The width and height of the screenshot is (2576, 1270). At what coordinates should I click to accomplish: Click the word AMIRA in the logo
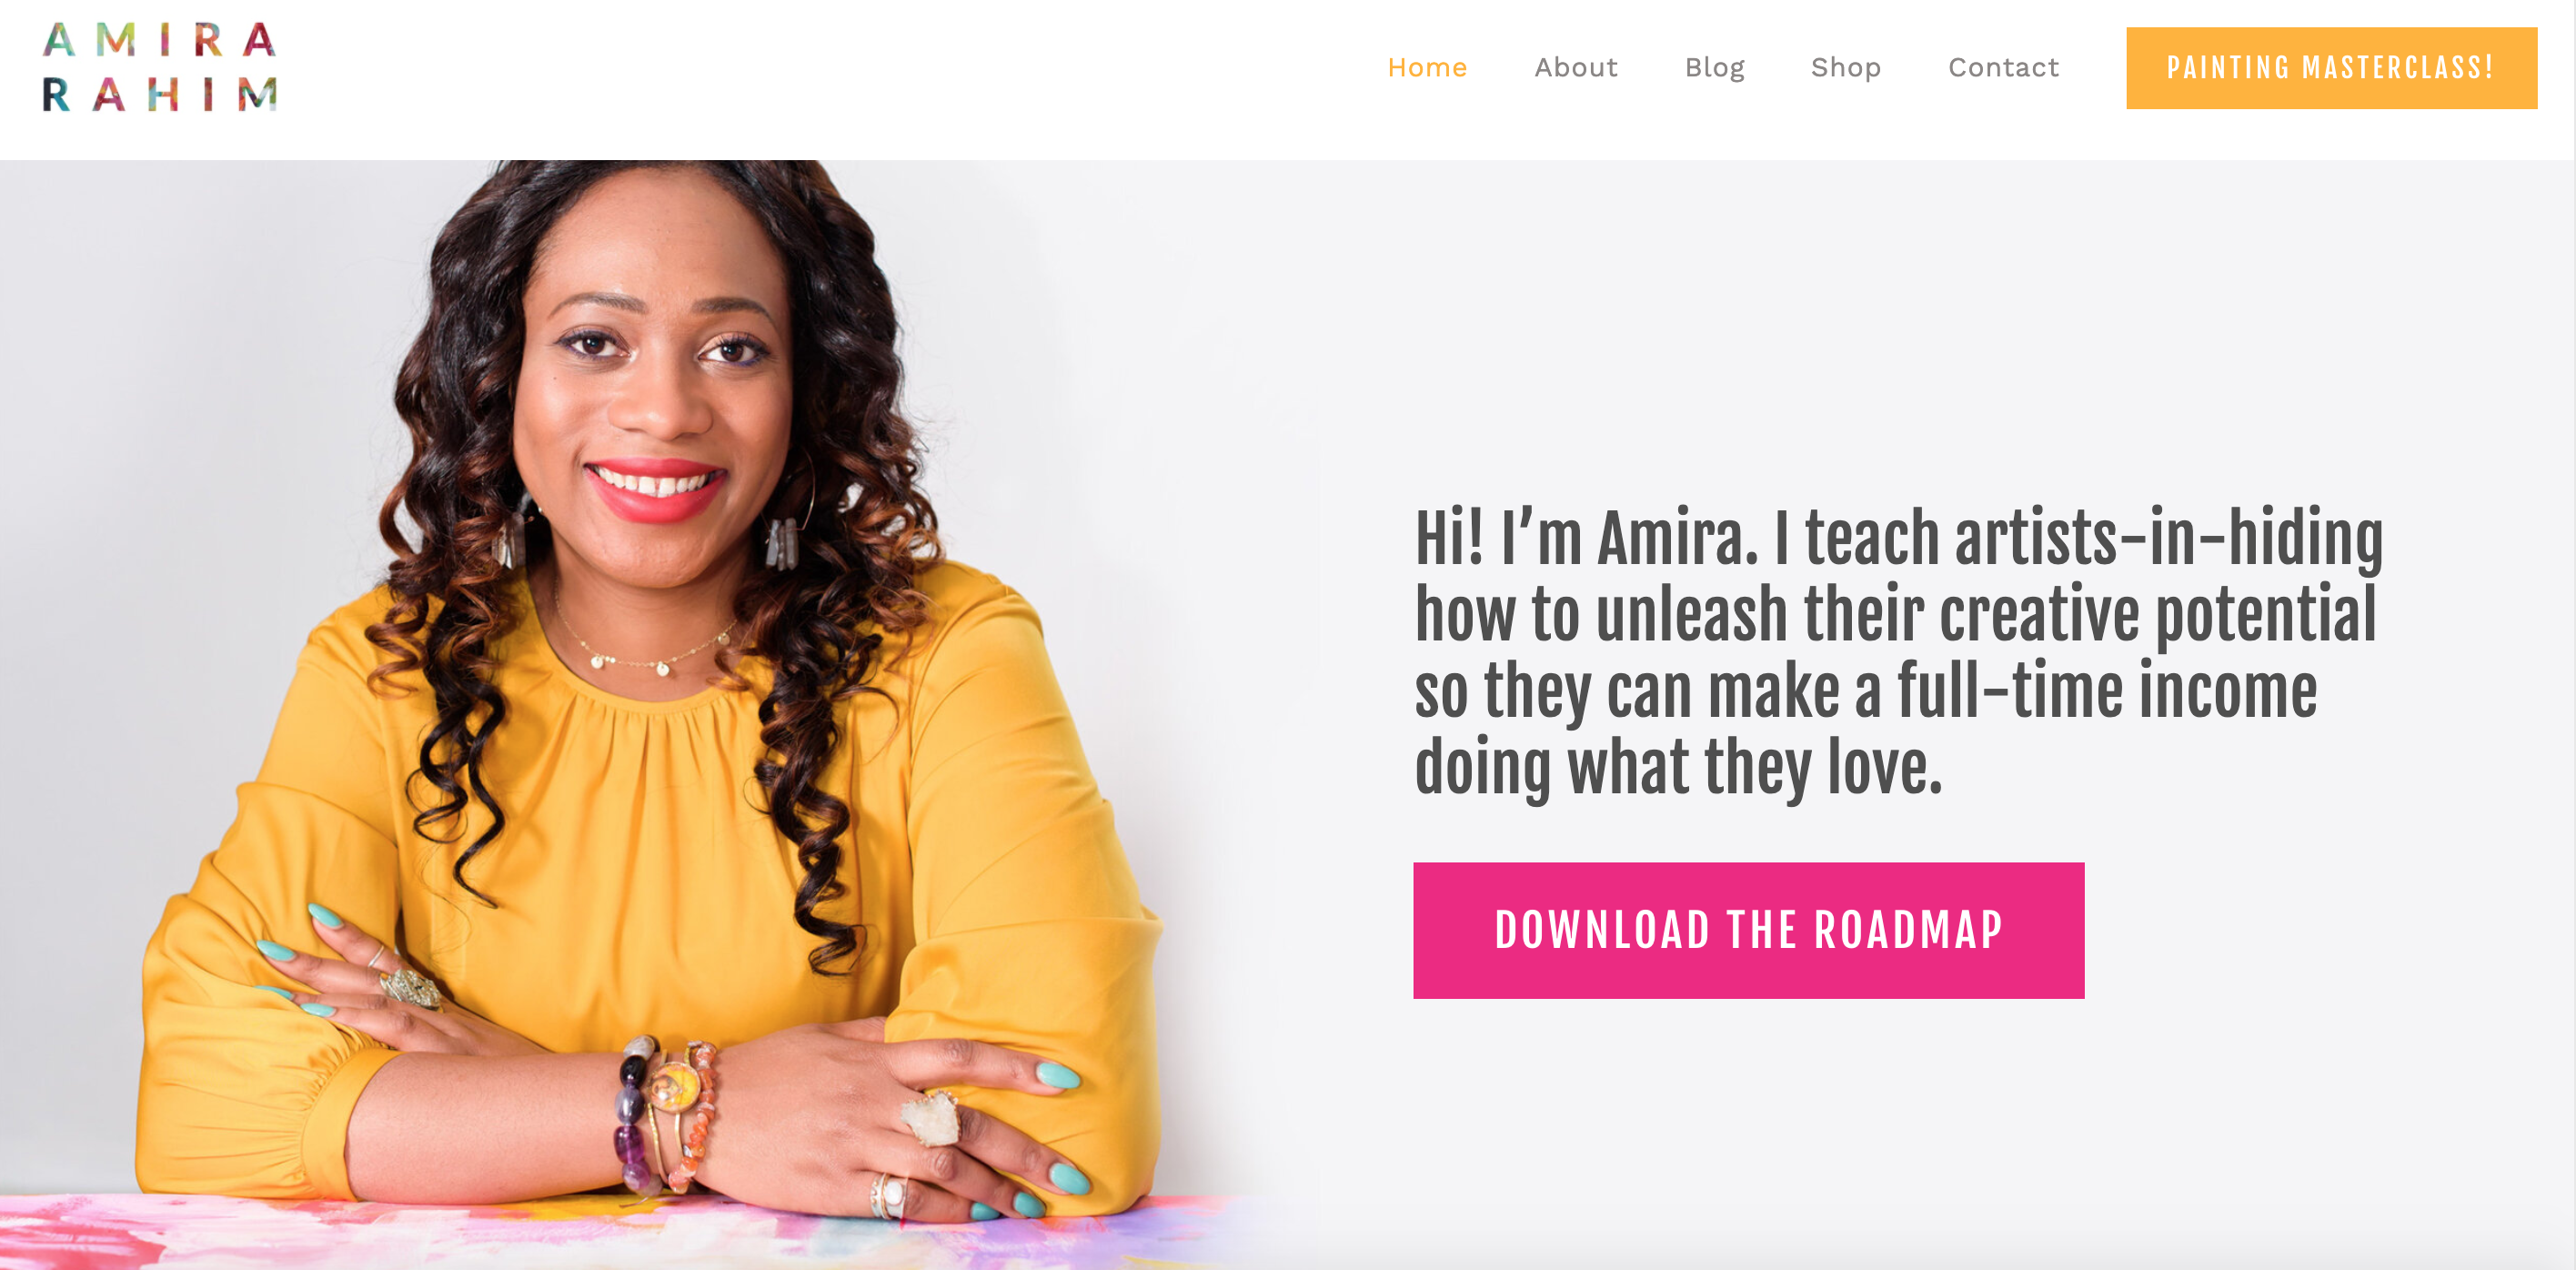point(160,40)
